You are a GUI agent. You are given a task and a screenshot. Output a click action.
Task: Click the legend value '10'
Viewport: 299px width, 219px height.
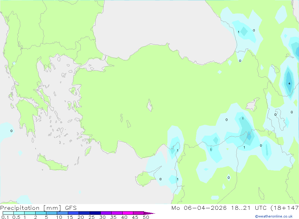(x=59, y=217)
